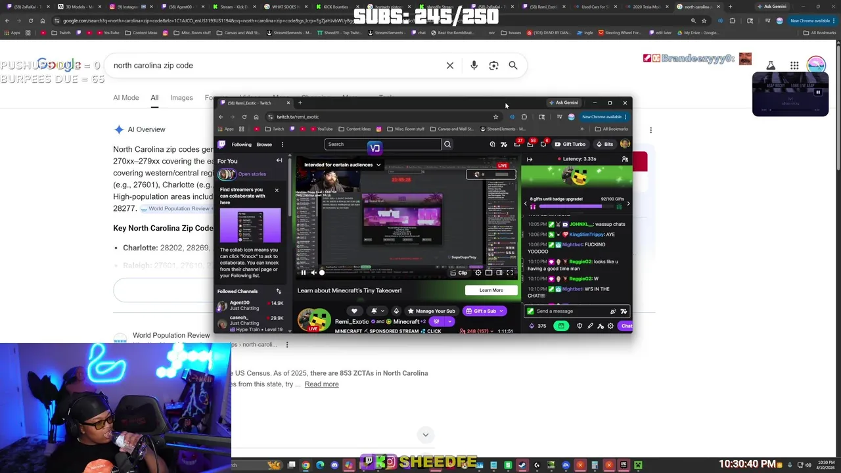Image resolution: width=841 pixels, height=473 pixels.
Task: Select the Google All results tab
Action: 154,98
